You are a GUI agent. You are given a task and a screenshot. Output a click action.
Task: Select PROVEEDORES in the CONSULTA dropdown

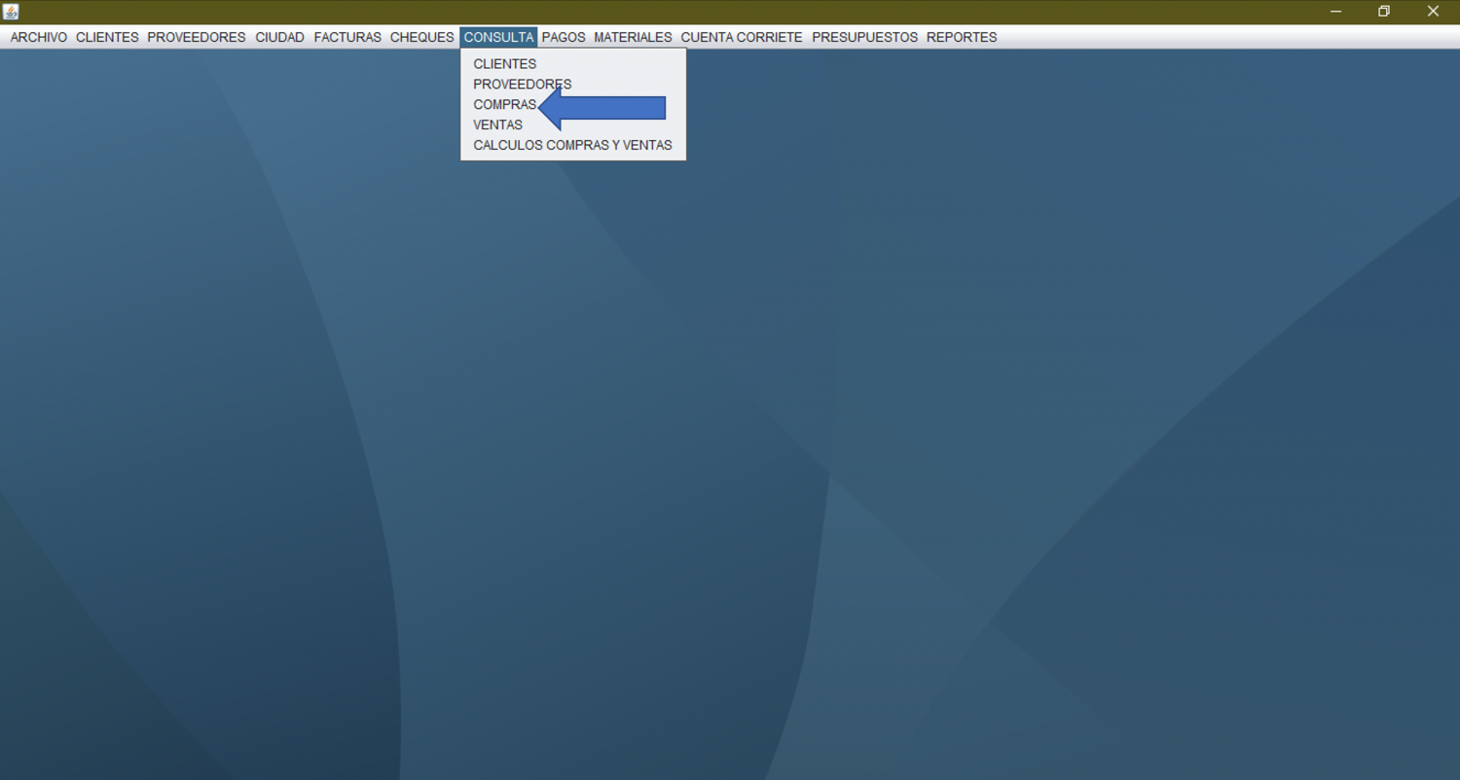click(522, 85)
